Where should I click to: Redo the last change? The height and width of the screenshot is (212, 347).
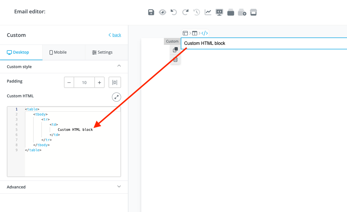click(185, 12)
